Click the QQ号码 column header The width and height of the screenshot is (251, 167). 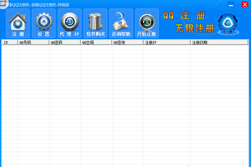tap(33, 42)
